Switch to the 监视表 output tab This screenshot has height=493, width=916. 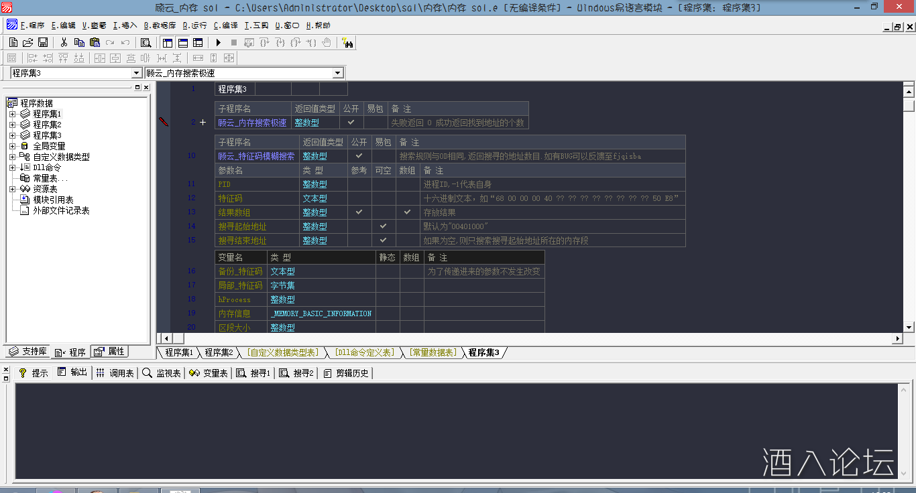tap(162, 373)
